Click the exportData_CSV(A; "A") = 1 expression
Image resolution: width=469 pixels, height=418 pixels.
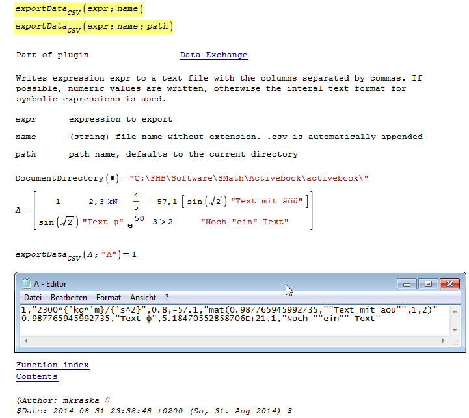click(76, 255)
